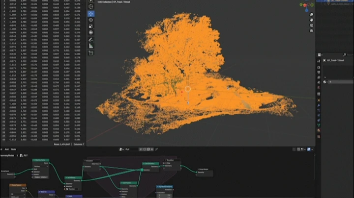
Task: Open the sphere icon browse dropdown in properties
Action: click(x=325, y=82)
